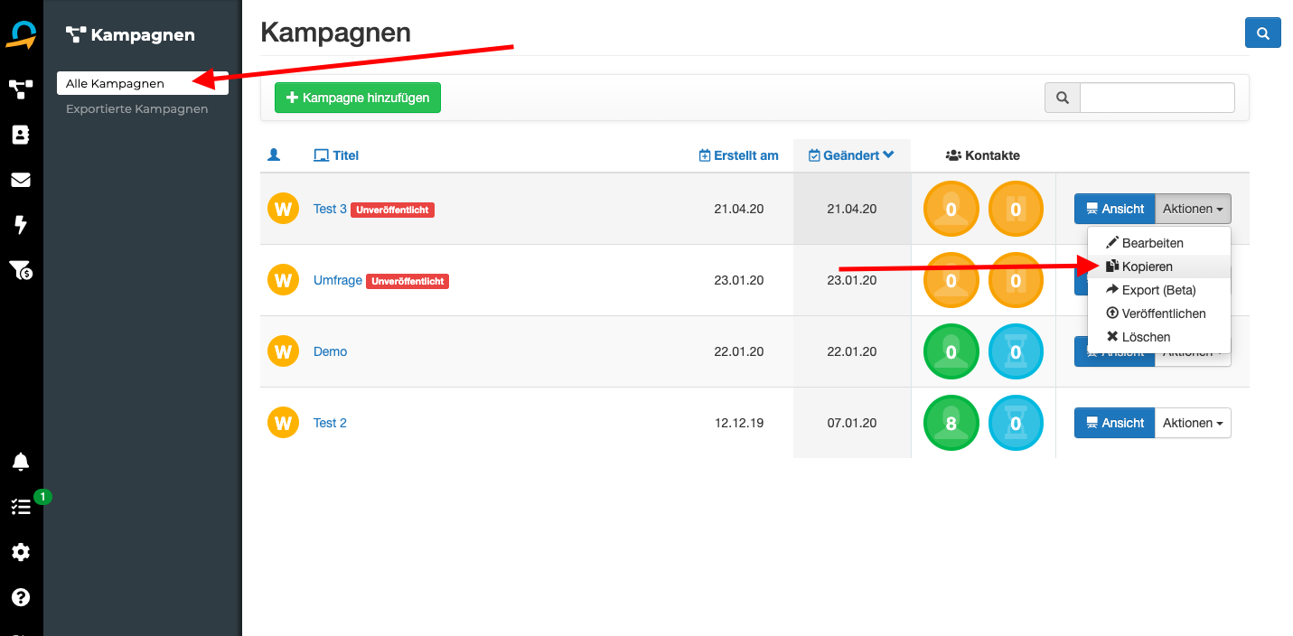Open the checklist tasks icon with badge

[x=21, y=507]
